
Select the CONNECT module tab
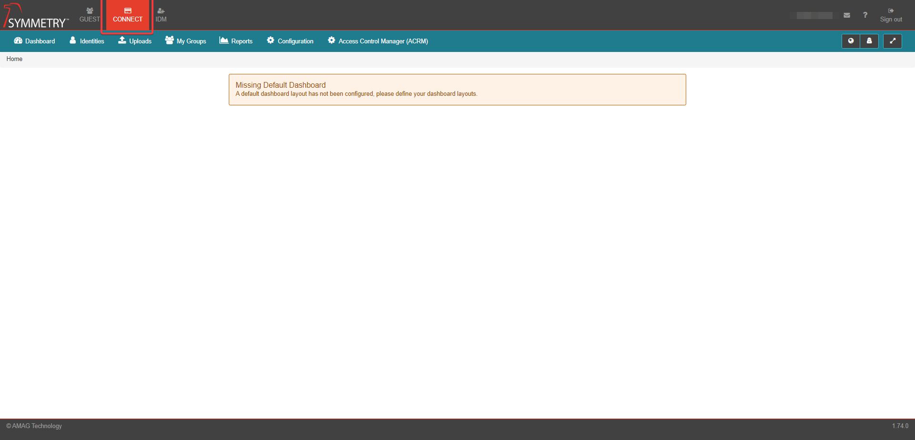[128, 15]
